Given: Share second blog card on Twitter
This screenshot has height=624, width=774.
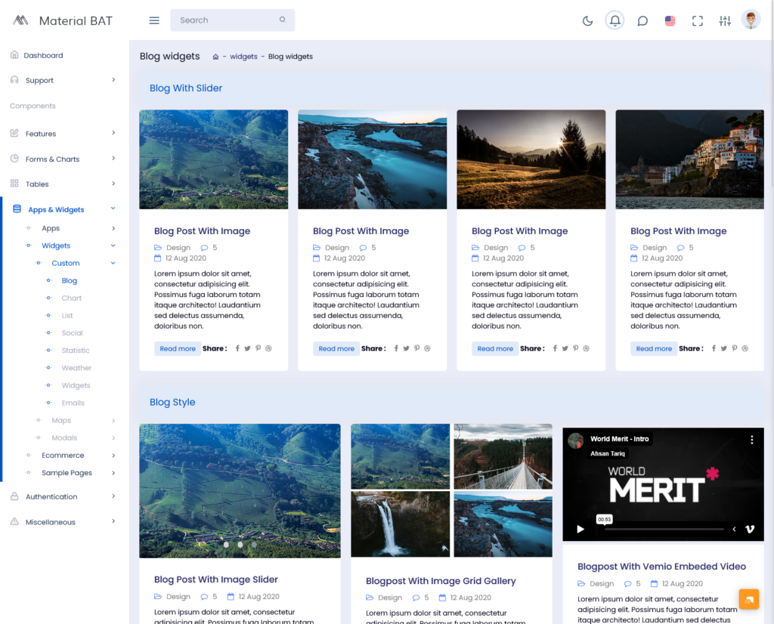Looking at the screenshot, I should click(406, 348).
